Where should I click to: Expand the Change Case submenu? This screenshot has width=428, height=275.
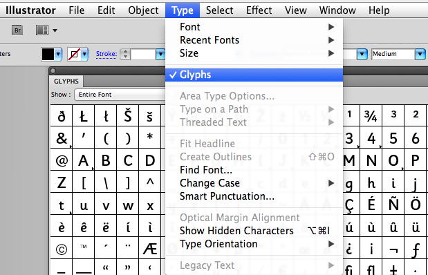(x=254, y=183)
